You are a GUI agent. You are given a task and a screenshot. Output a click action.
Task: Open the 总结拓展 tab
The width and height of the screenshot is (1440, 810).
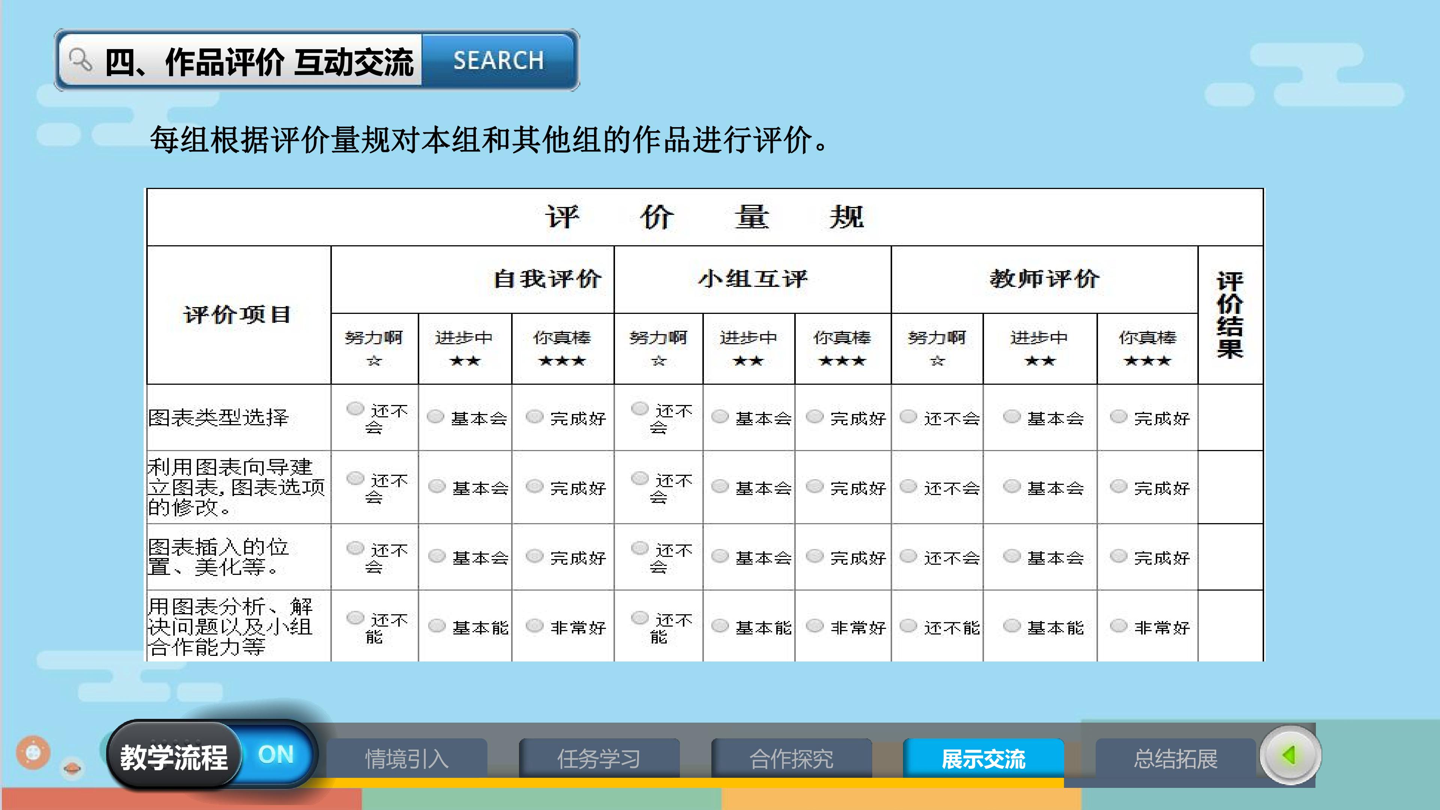(1176, 759)
